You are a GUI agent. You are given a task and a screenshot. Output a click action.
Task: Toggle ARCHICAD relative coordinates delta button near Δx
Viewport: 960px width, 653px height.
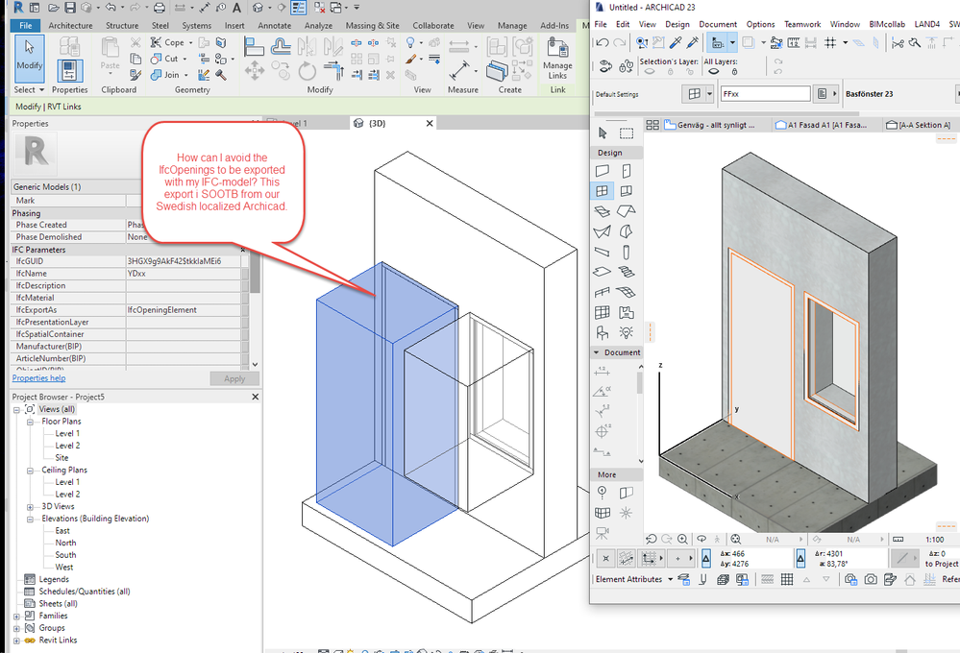pos(706,558)
